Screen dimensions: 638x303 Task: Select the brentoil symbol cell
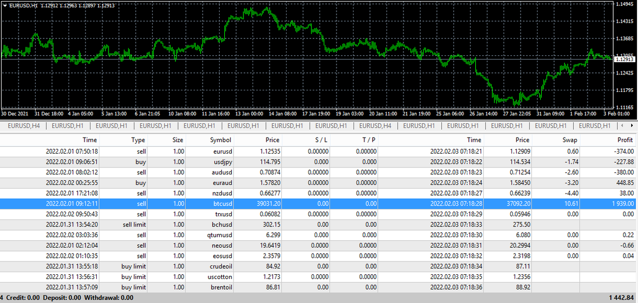tap(221, 287)
